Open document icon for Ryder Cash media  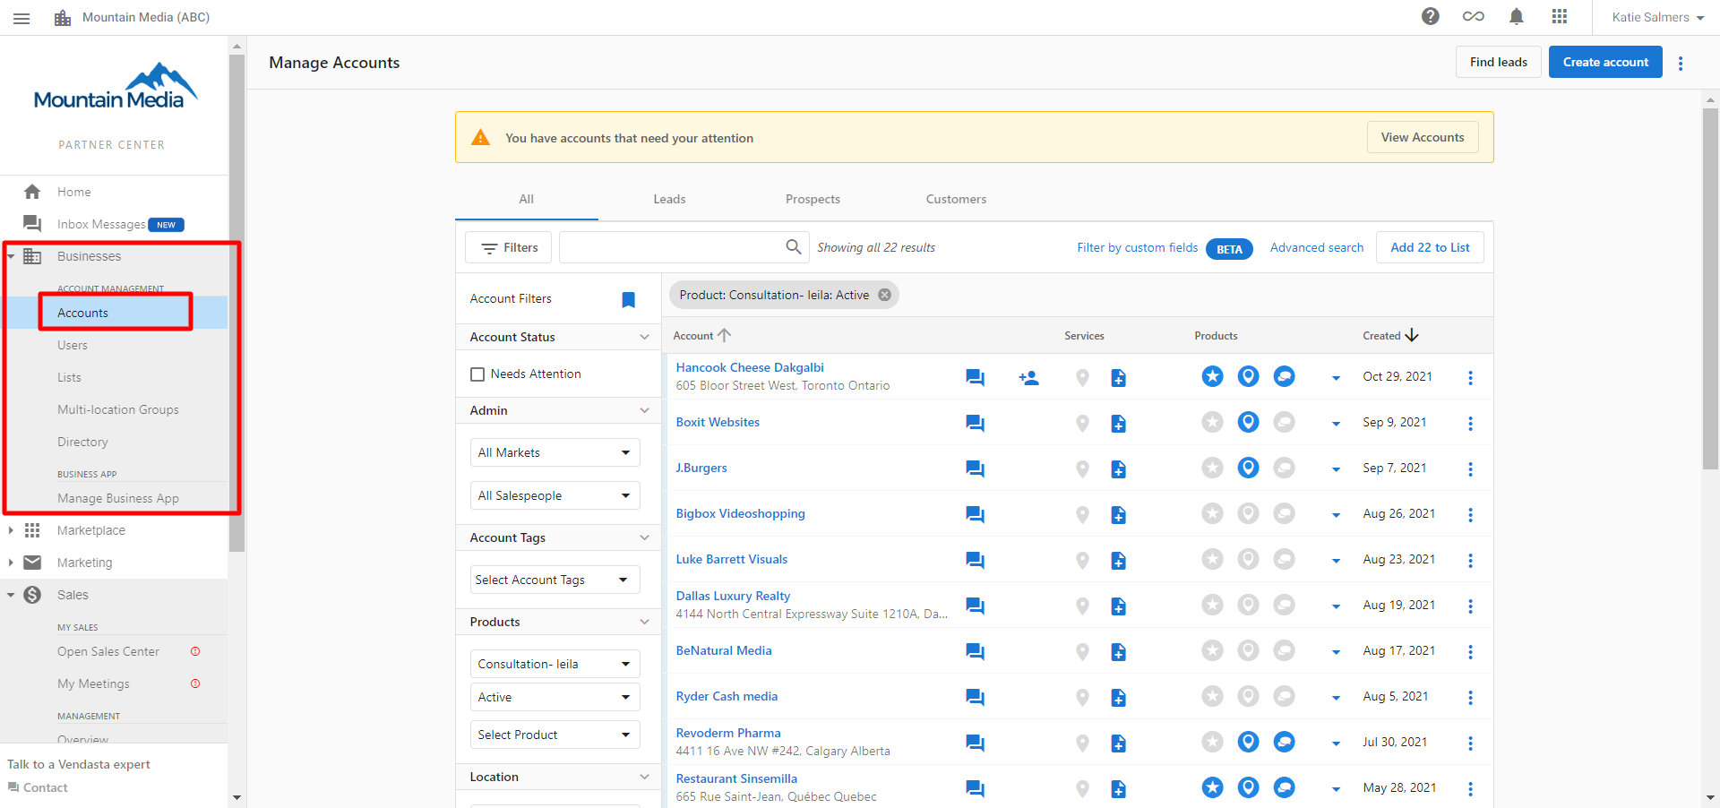[1118, 698]
